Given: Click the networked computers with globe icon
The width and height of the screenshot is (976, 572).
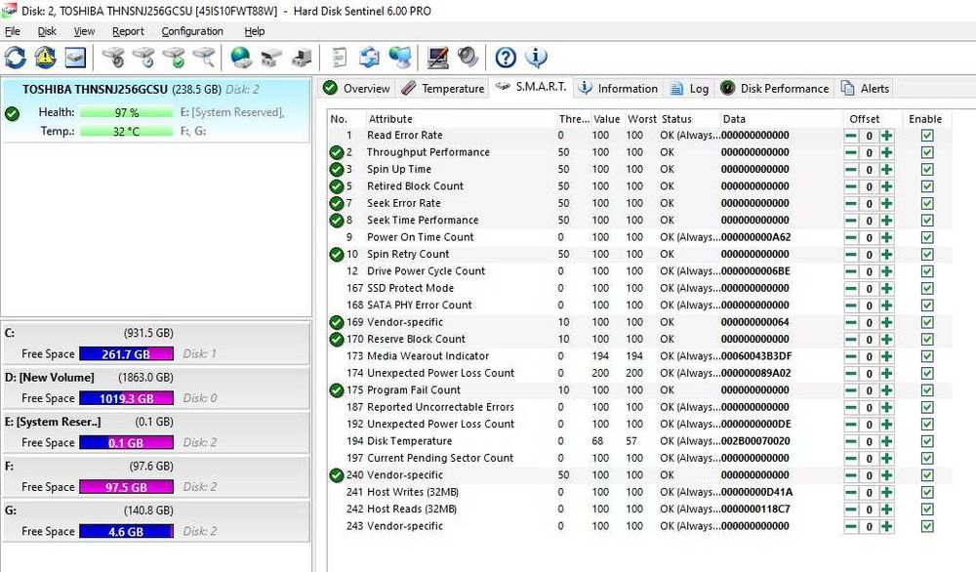Looking at the screenshot, I should (400, 58).
